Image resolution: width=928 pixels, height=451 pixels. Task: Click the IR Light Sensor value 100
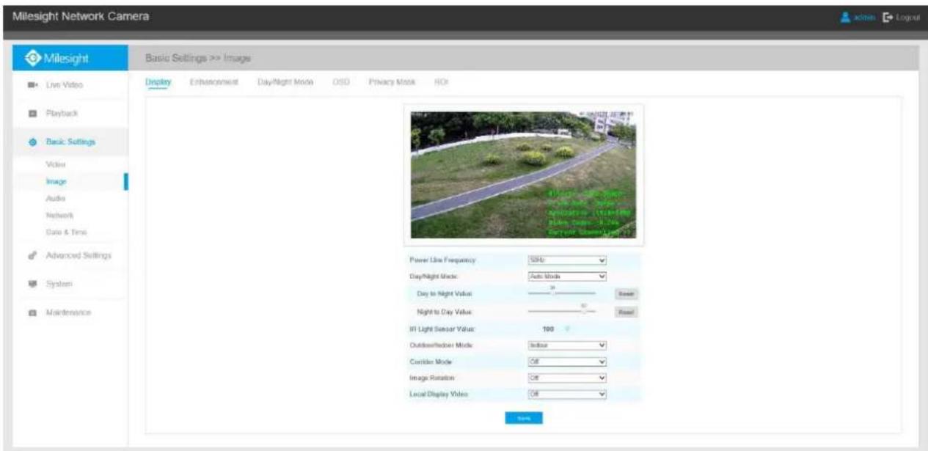tap(547, 329)
